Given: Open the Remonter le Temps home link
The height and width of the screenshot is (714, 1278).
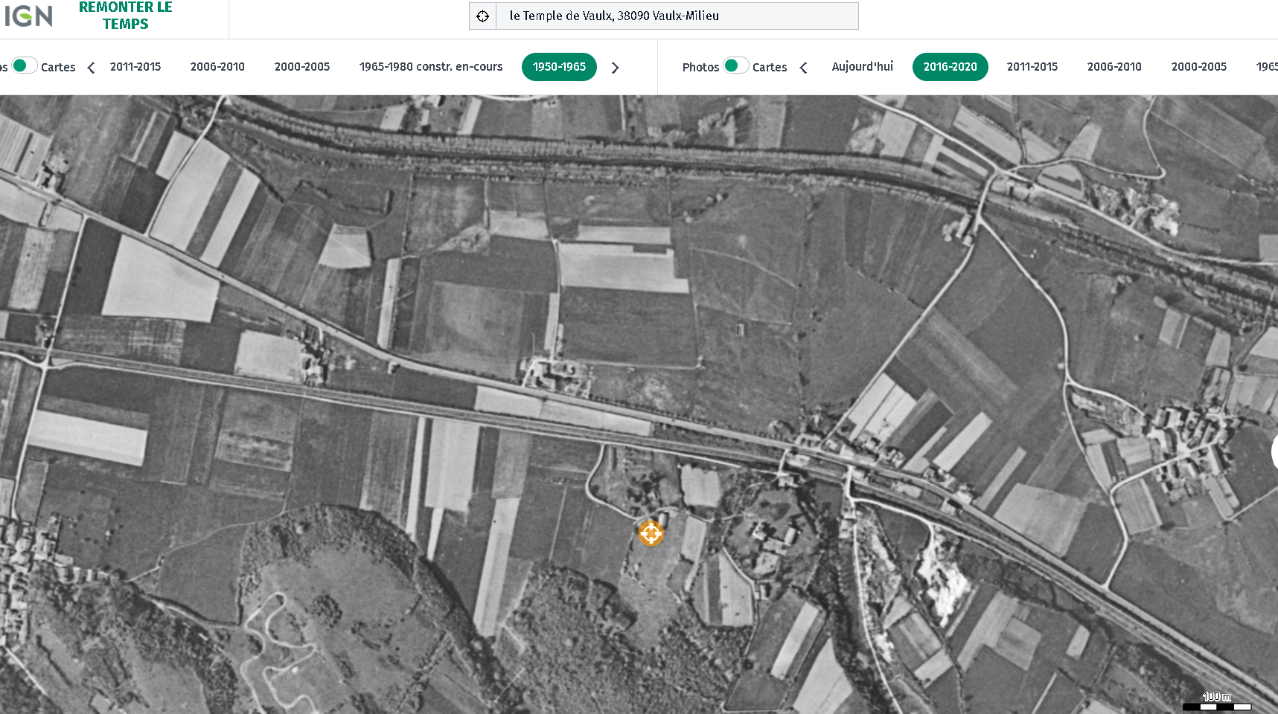Looking at the screenshot, I should [x=125, y=16].
